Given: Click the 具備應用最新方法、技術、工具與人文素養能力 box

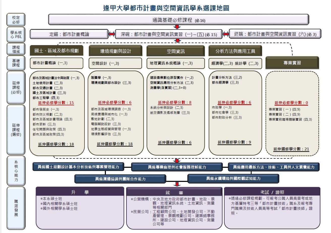Looking at the screenshot, I should pos(274,167).
